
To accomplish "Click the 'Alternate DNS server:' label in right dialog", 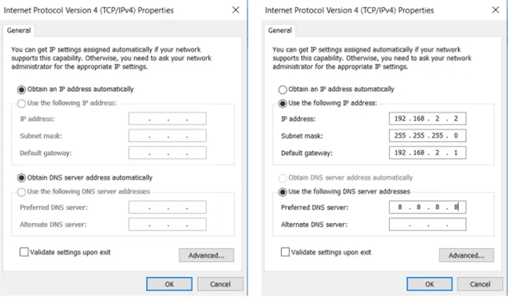I will click(314, 225).
